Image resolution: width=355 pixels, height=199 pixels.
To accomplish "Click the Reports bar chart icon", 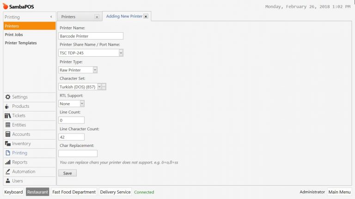I will click(8, 162).
